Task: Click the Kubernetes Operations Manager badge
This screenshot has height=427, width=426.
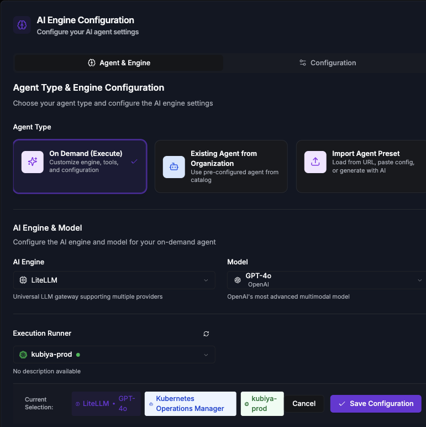Action: point(191,404)
